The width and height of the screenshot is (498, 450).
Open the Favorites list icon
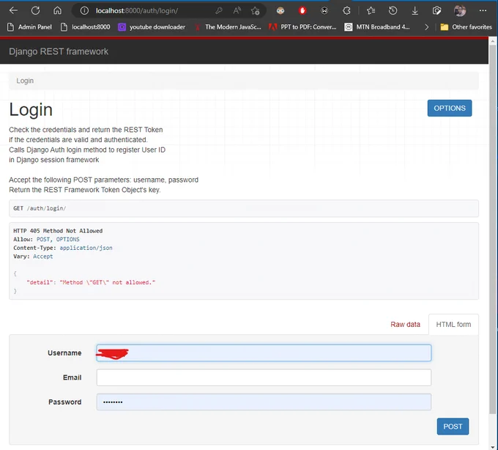tap(371, 11)
